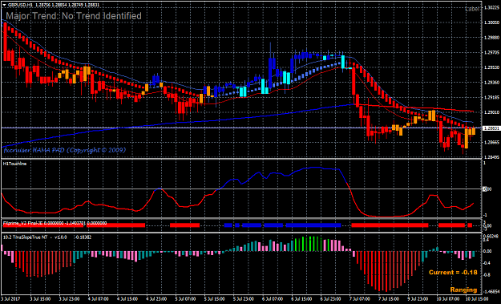Click the '4 Jul 15:00' time axis label
This screenshot has width=501, height=304.
point(127,299)
